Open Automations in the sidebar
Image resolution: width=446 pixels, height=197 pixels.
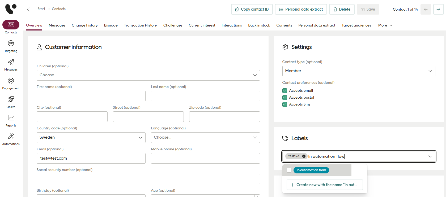[11, 139]
